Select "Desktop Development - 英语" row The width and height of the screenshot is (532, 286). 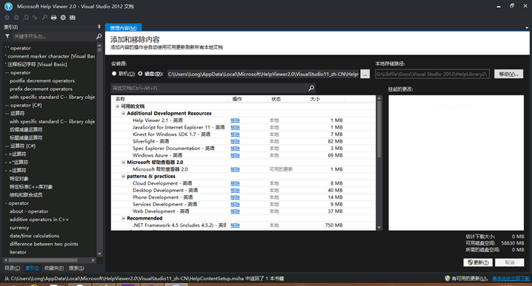[244, 190]
